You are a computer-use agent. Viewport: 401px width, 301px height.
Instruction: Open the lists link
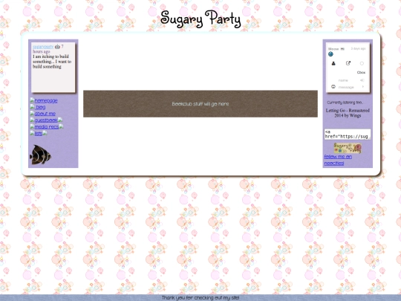pos(39,134)
